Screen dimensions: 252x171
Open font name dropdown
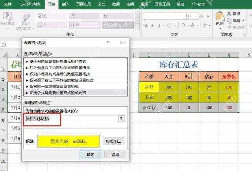pos(184,16)
